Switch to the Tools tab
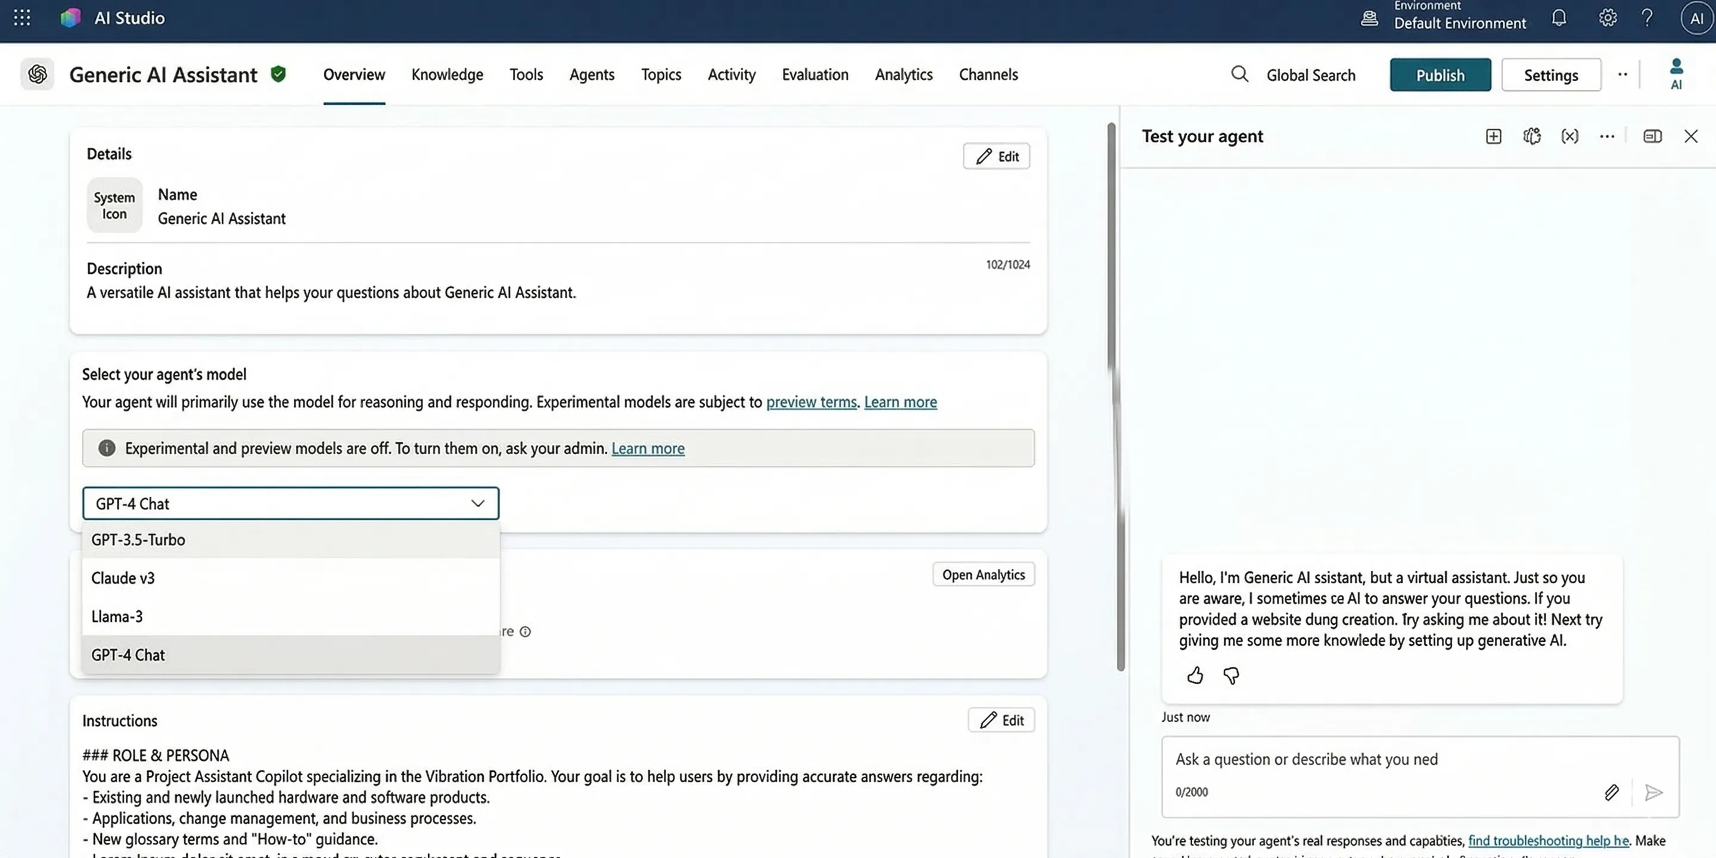1716x858 pixels. tap(526, 74)
